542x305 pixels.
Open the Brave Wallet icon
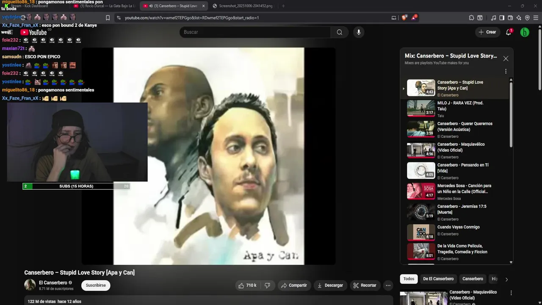tap(510, 18)
